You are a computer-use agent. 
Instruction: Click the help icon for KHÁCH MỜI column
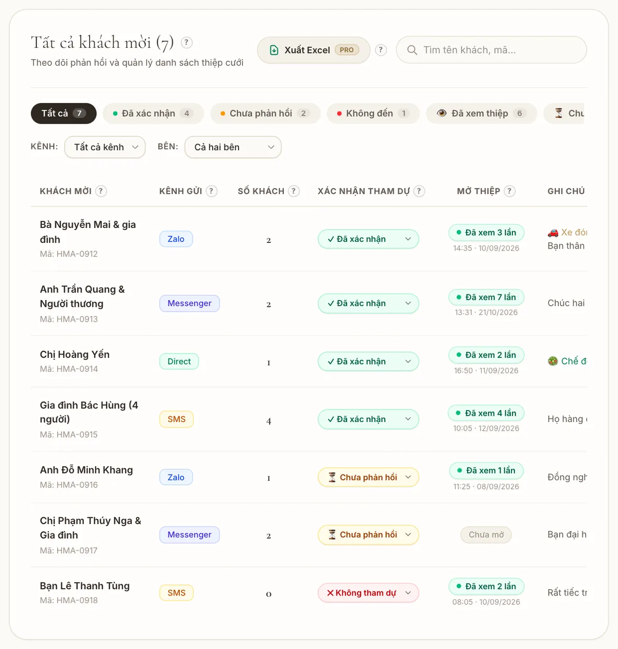point(101,191)
